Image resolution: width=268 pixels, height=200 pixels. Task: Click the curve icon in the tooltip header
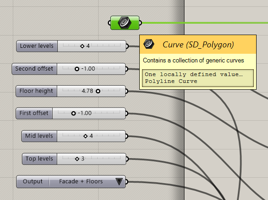[149, 44]
